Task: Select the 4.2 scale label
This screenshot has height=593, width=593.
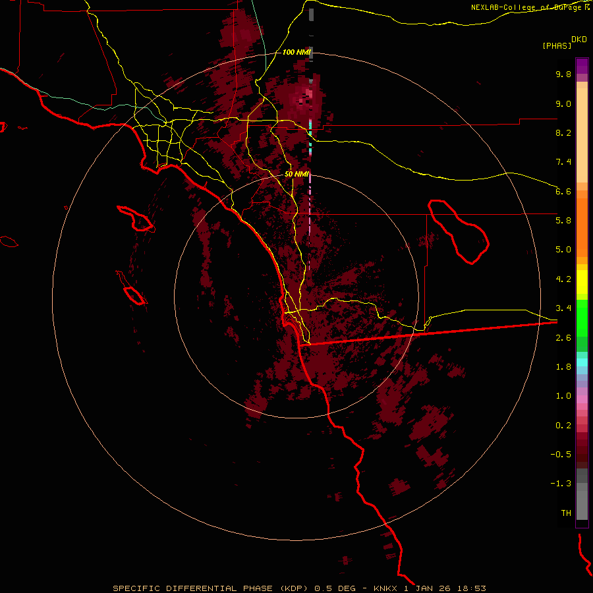Action: [563, 279]
